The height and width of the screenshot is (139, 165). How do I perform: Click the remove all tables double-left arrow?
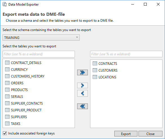pyautogui.click(x=83, y=106)
